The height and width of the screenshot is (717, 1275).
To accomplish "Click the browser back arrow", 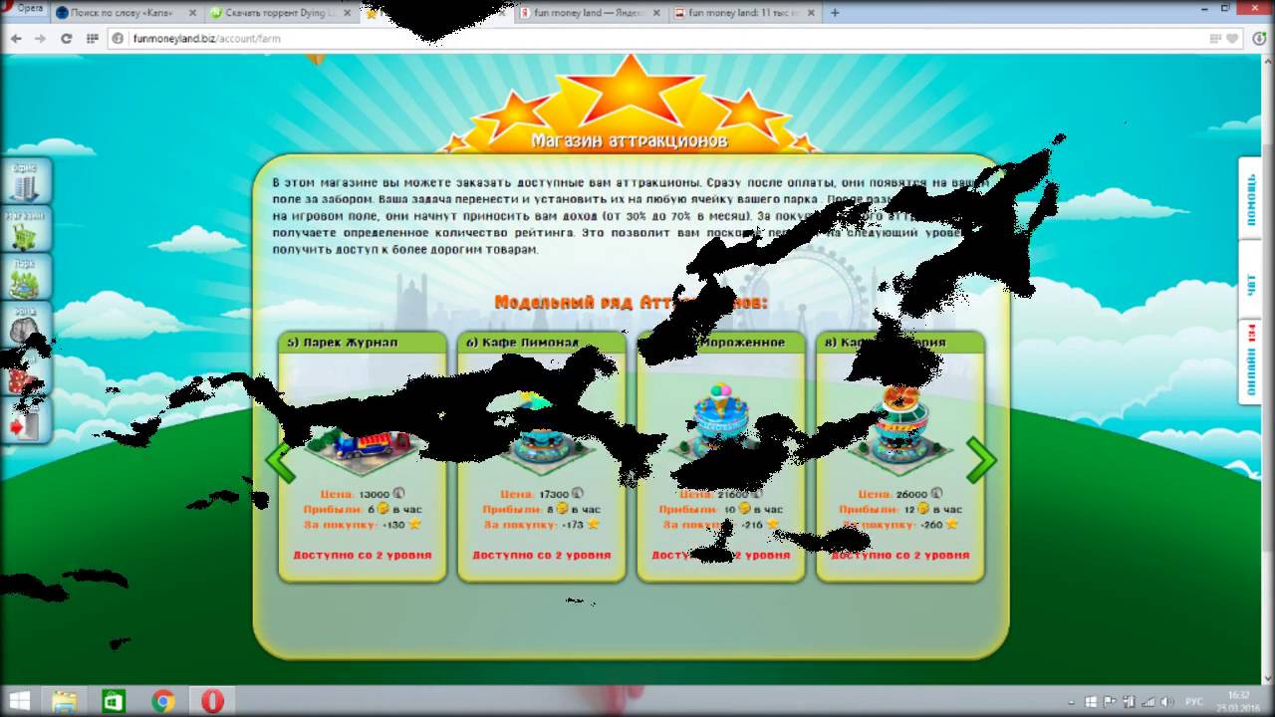I will coord(15,39).
